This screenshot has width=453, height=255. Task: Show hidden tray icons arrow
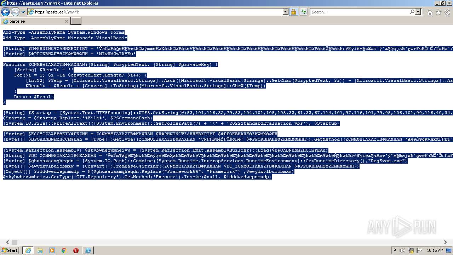[x=395, y=250]
